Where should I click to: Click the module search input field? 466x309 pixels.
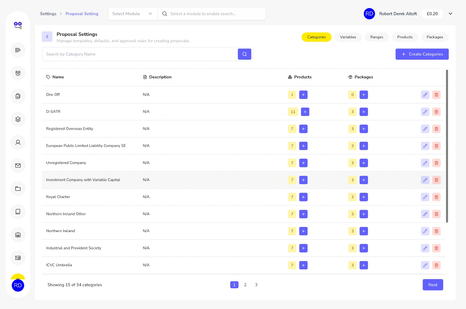click(x=212, y=14)
